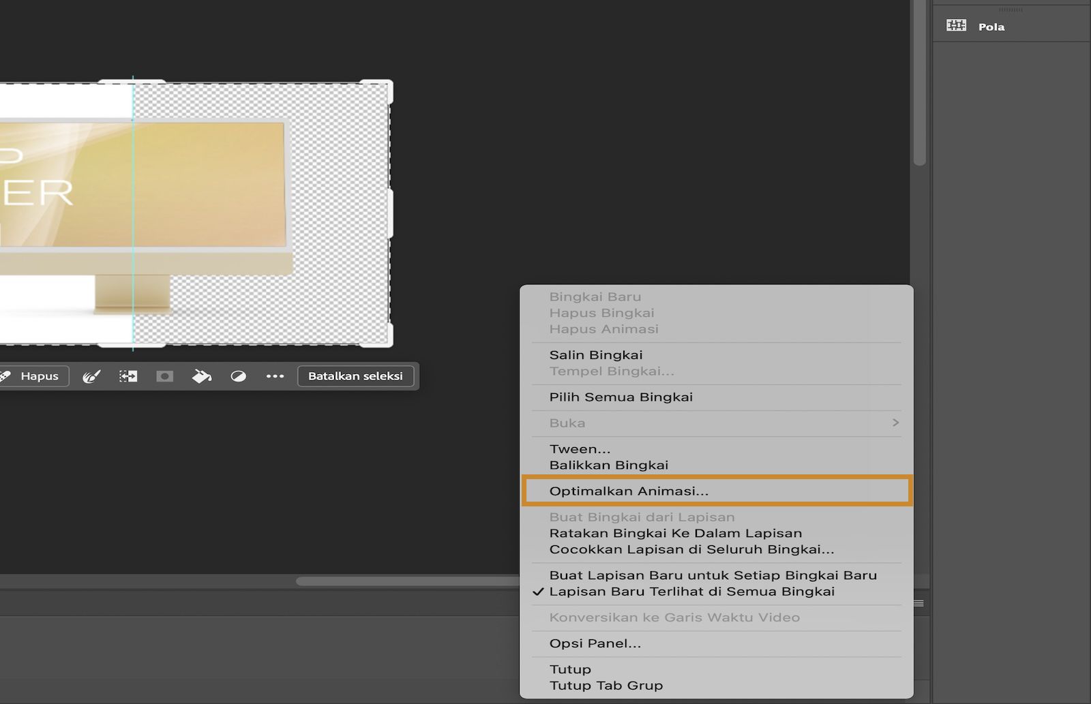The width and height of the screenshot is (1091, 704).
Task: Select the Fill selection paint bucket icon
Action: [x=201, y=376]
